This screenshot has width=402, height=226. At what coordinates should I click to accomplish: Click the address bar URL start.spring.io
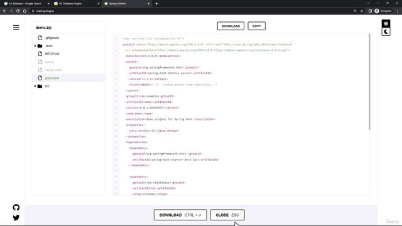(x=45, y=11)
